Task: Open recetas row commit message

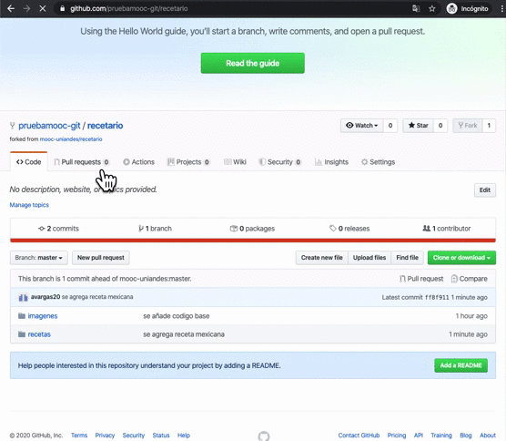Action: (184, 334)
